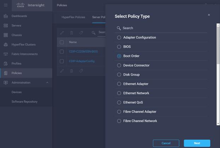Close the Select Policy Type dialog
The height and width of the screenshot is (148, 220).
pyautogui.click(x=209, y=15)
